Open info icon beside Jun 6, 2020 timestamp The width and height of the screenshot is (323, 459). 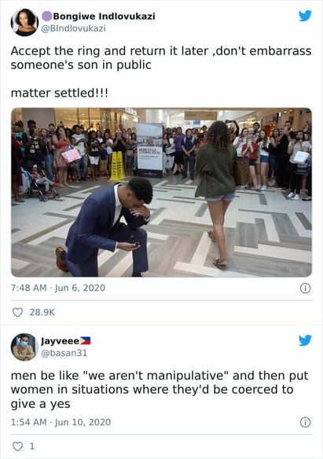tap(305, 288)
